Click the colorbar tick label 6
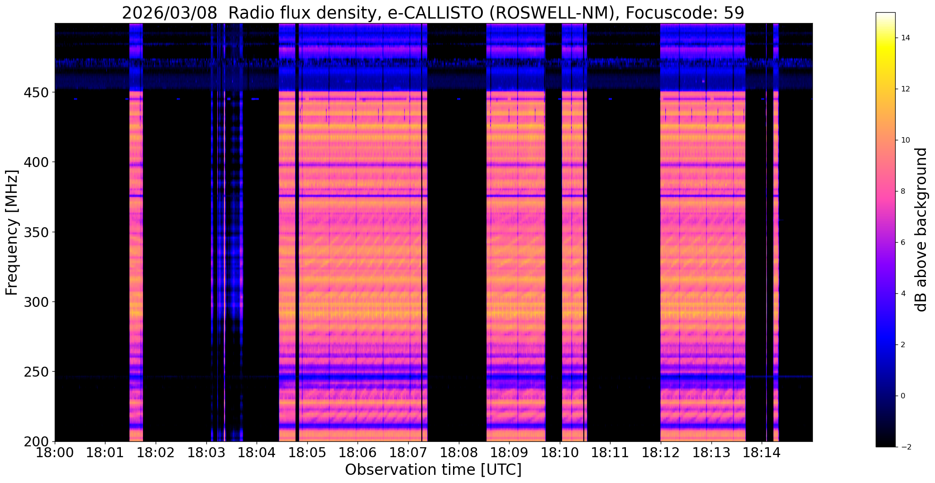 point(903,243)
